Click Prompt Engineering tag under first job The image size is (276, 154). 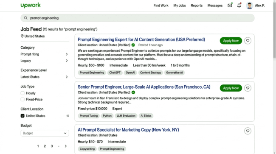coord(92,73)
